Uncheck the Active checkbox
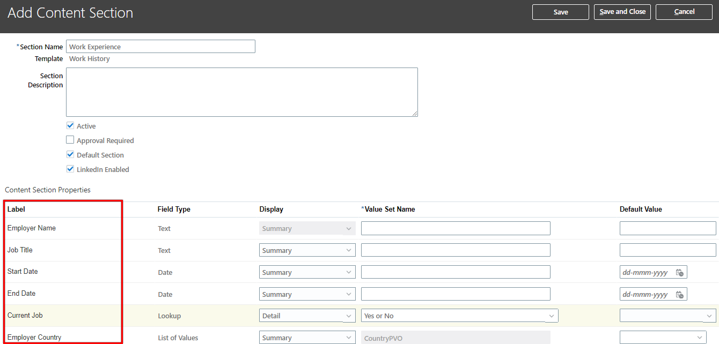This screenshot has width=719, height=344. (x=70, y=125)
